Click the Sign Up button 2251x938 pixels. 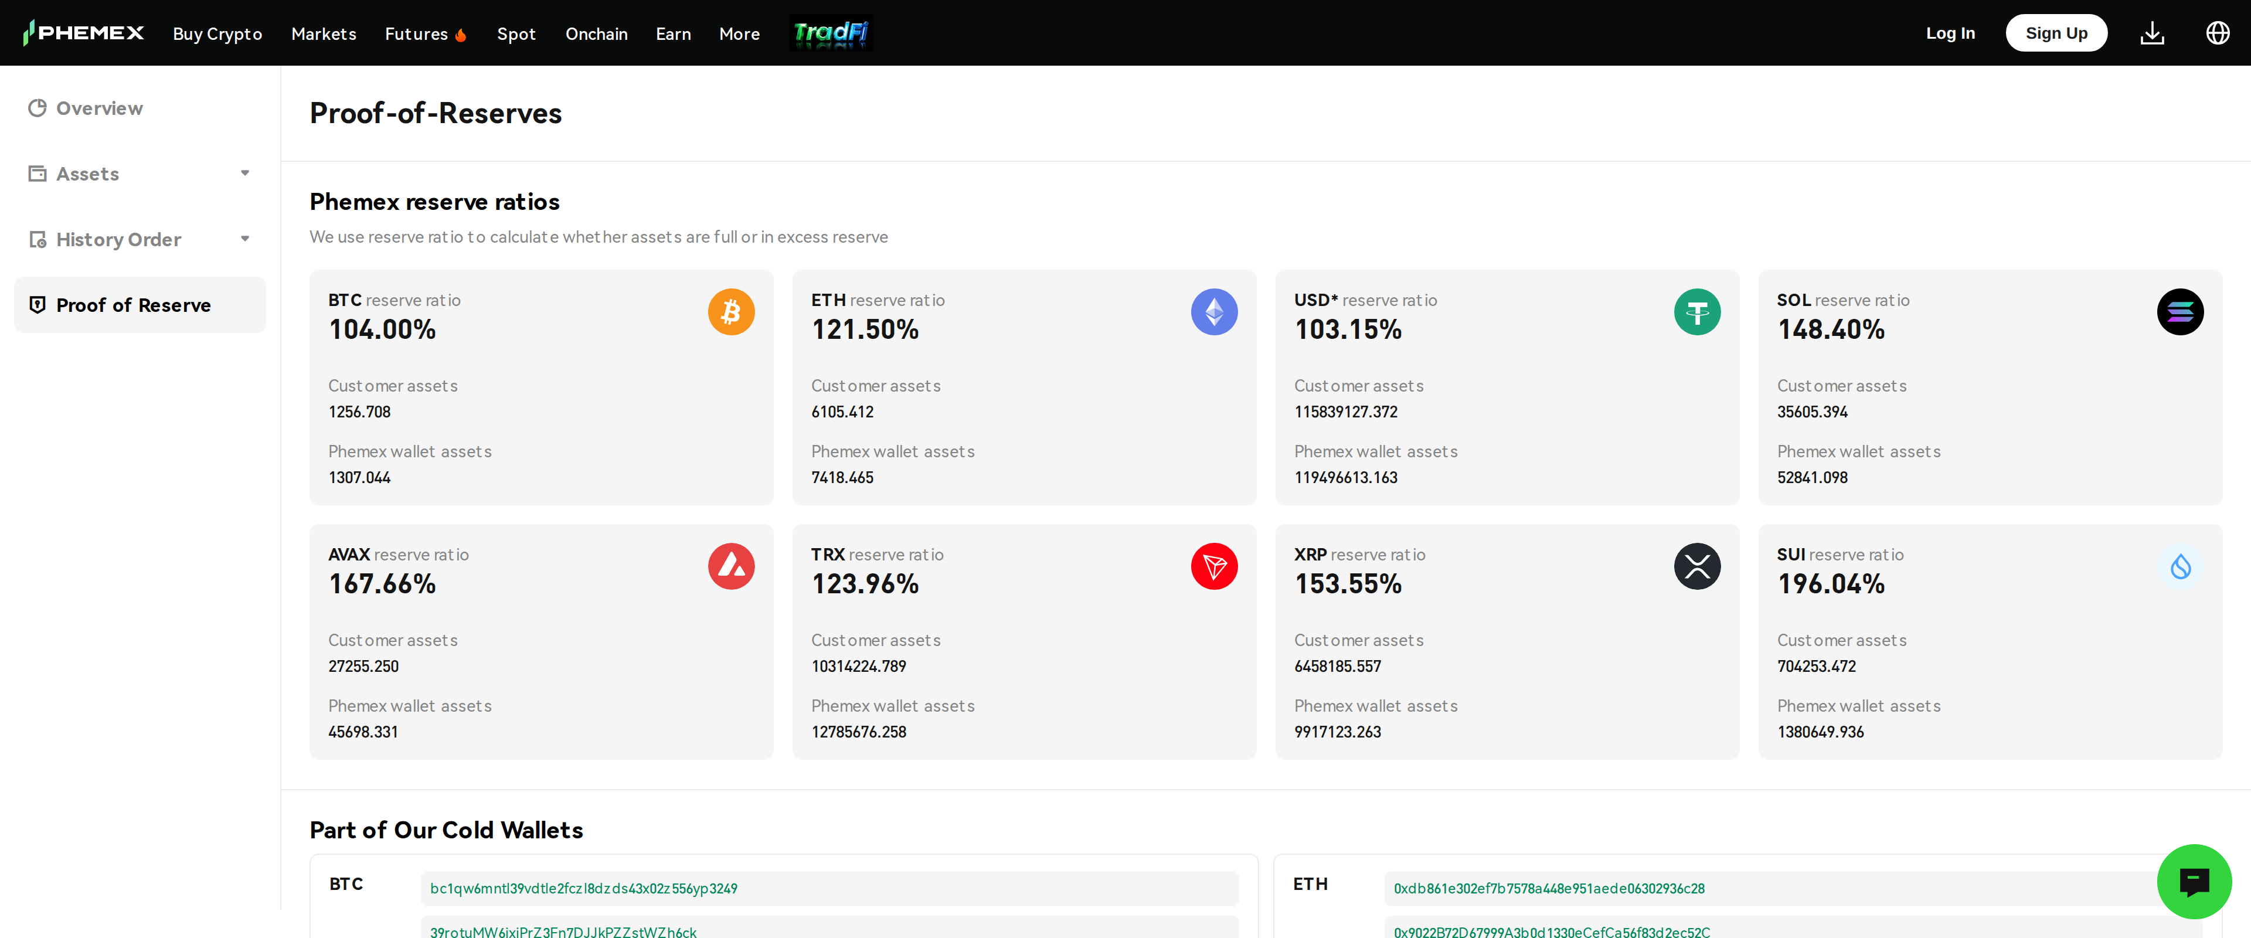coord(2056,33)
